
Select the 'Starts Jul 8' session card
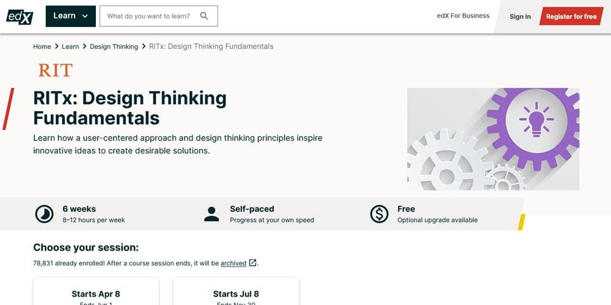point(236,292)
